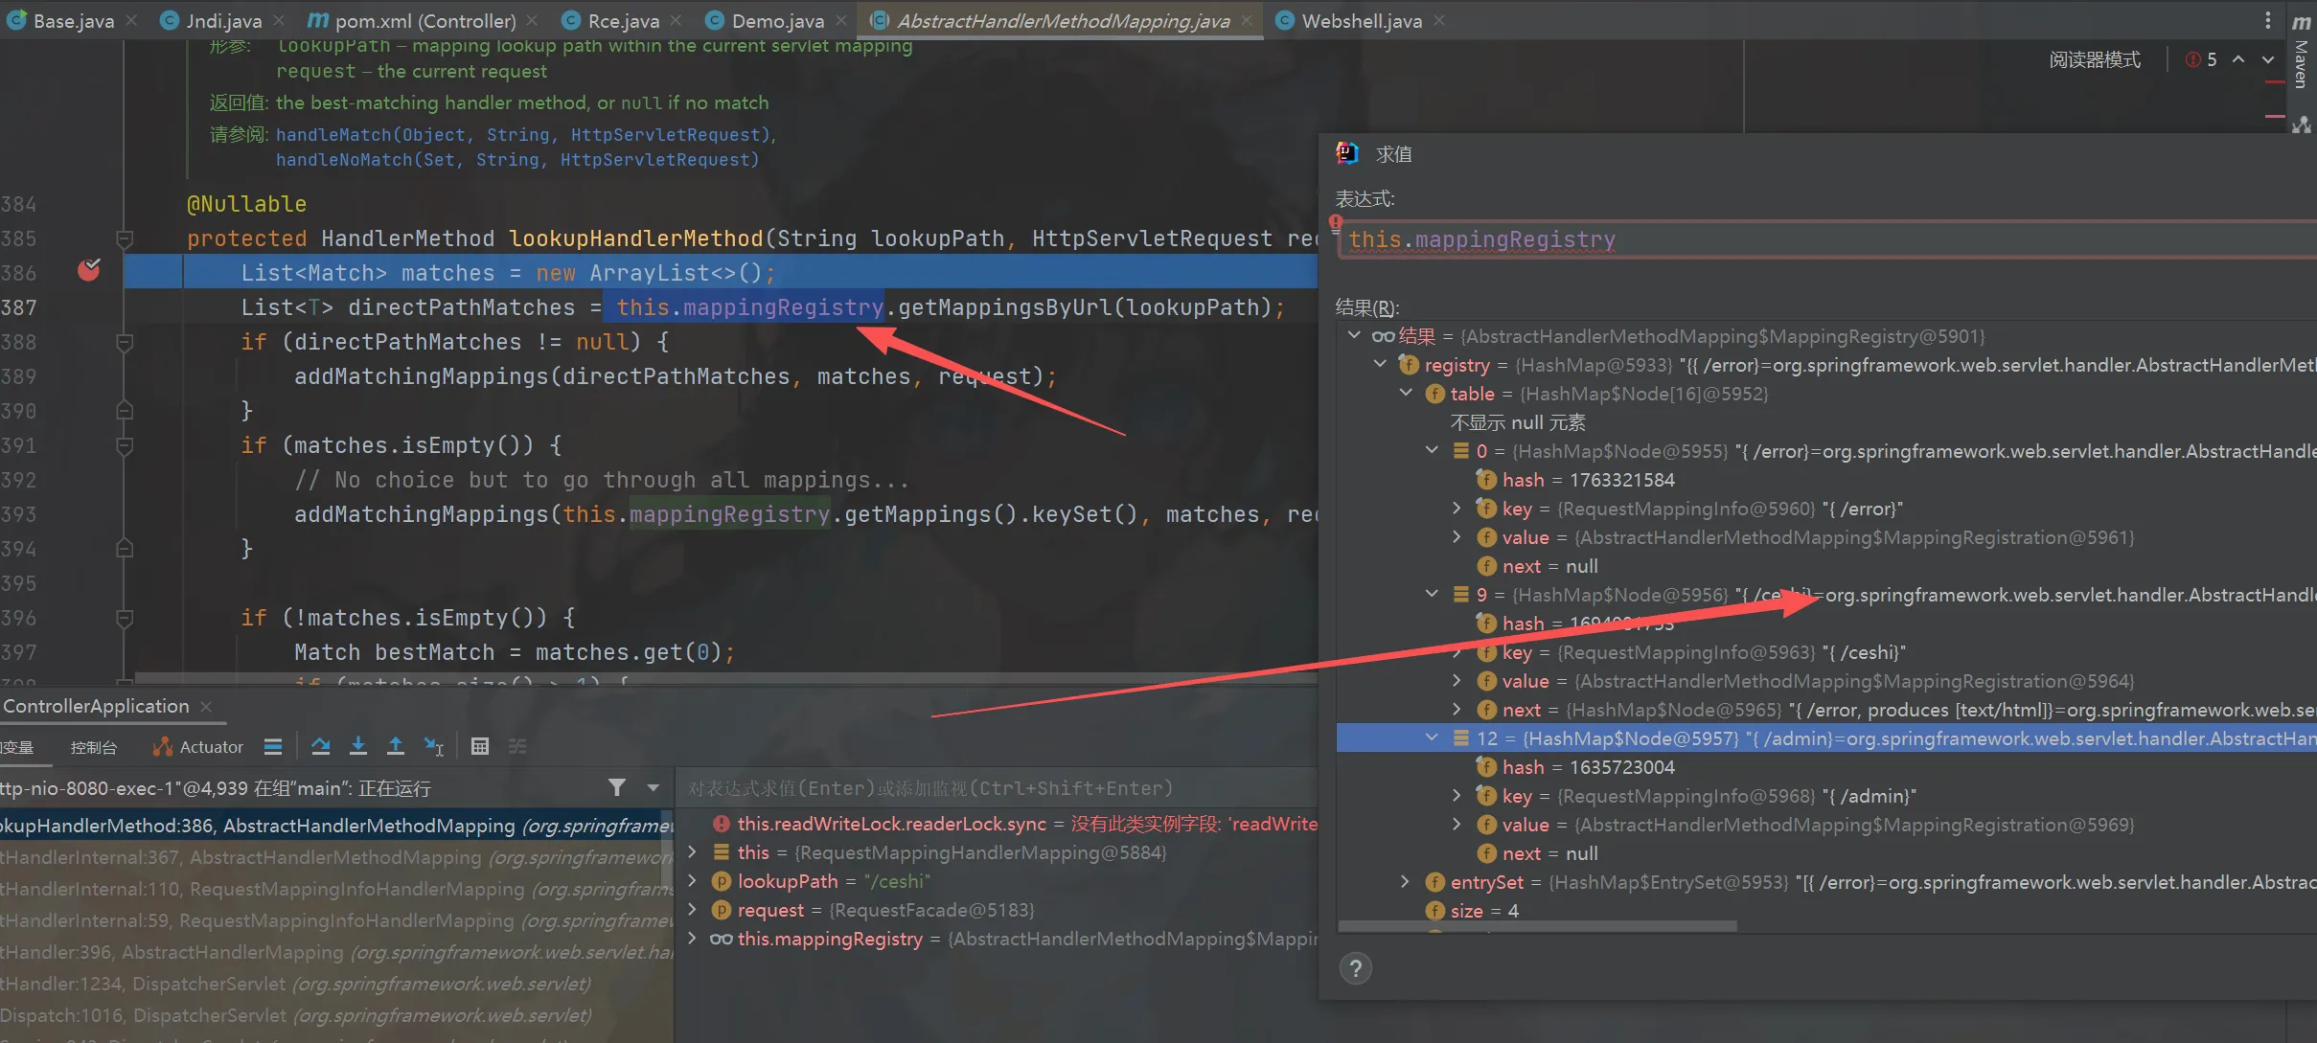Screen dimensions: 2317x1043
Task: Expand the entrySet tree node
Action: click(1405, 882)
